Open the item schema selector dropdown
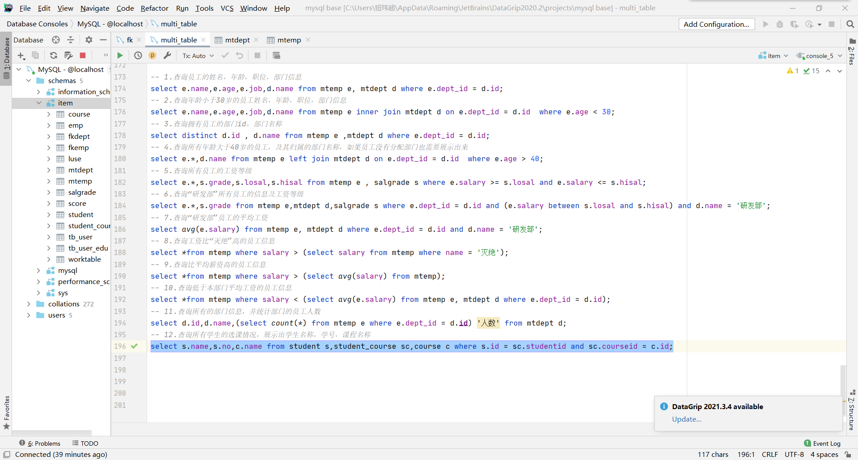Viewport: 858px width, 460px height. tap(773, 56)
